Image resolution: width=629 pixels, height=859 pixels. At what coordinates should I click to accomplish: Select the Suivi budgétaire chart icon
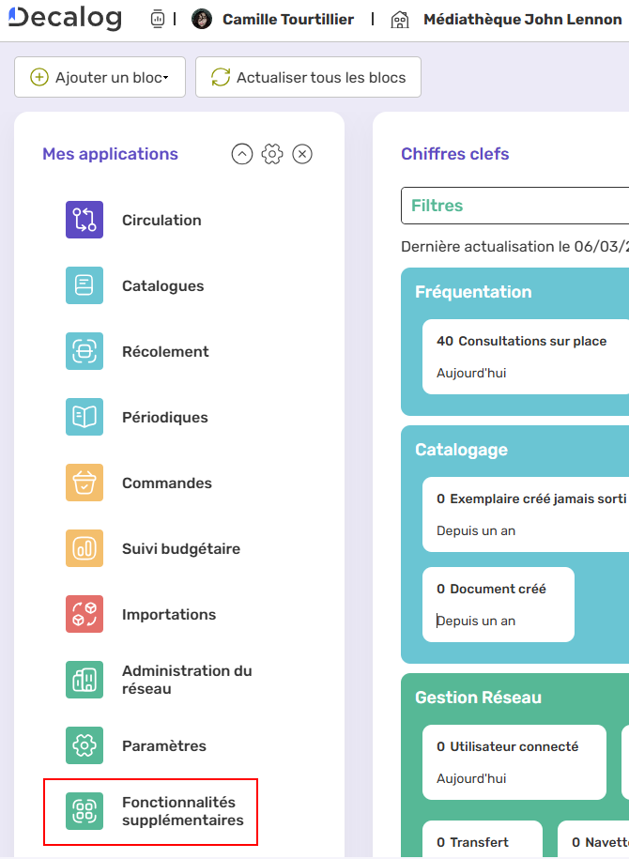83,548
